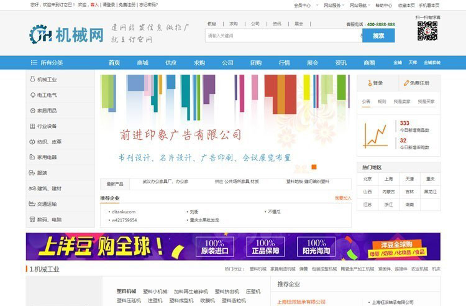Select the 公司 search tab
Viewport: 466px width, 306px height.
pos(255,24)
